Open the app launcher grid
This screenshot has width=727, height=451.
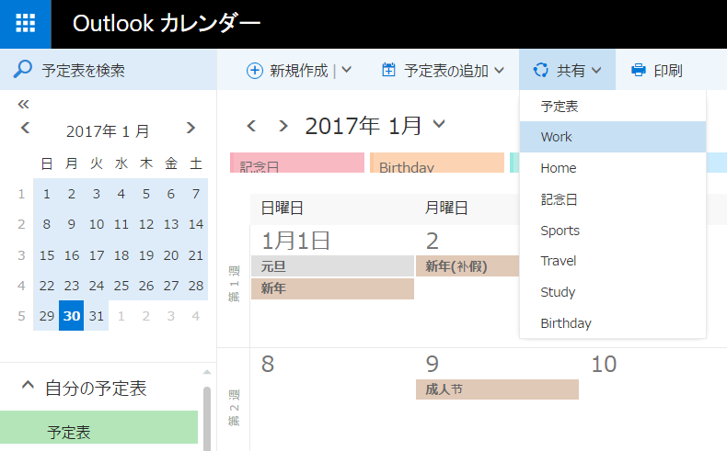[x=26, y=24]
